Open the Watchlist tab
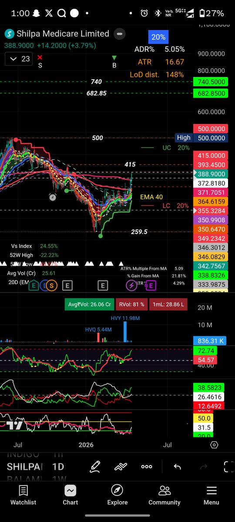Screen dimensions: 235x522 [x=23, y=495]
